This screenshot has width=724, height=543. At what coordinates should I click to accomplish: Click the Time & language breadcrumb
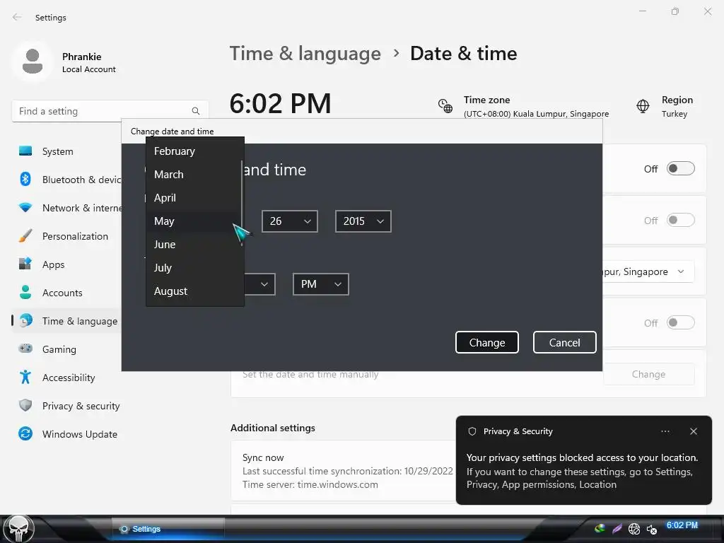tap(305, 54)
